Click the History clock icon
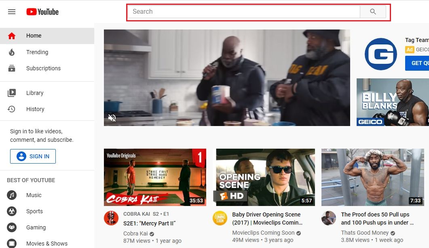 coord(11,109)
